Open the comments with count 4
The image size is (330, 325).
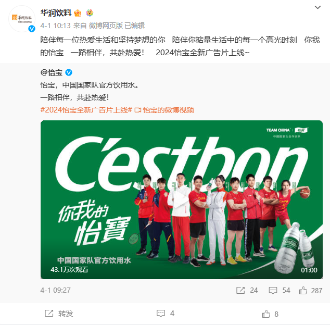point(166,314)
